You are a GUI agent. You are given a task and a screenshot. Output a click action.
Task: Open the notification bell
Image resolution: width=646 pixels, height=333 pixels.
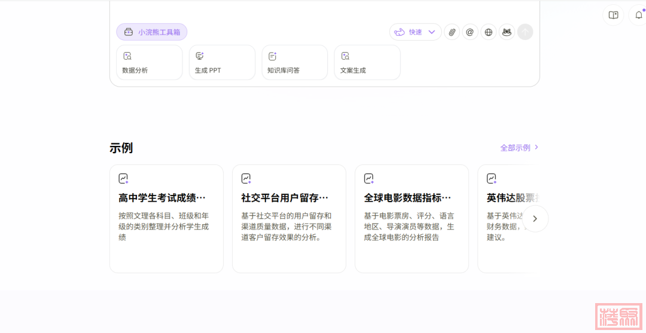pos(638,16)
